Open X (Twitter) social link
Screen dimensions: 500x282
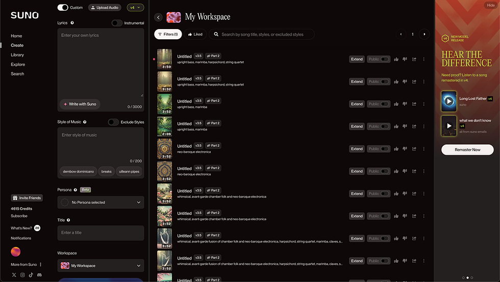pos(14,275)
